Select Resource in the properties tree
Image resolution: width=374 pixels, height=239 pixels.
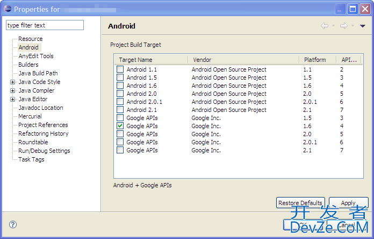coord(30,39)
